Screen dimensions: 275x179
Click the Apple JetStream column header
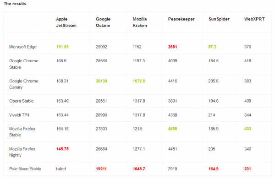(66, 22)
